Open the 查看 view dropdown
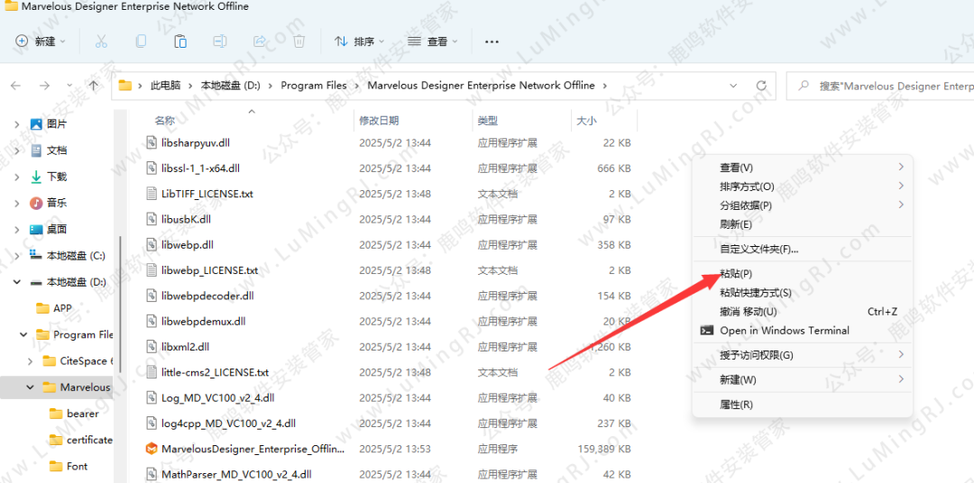Screen dimensions: 974x483 coord(433,41)
